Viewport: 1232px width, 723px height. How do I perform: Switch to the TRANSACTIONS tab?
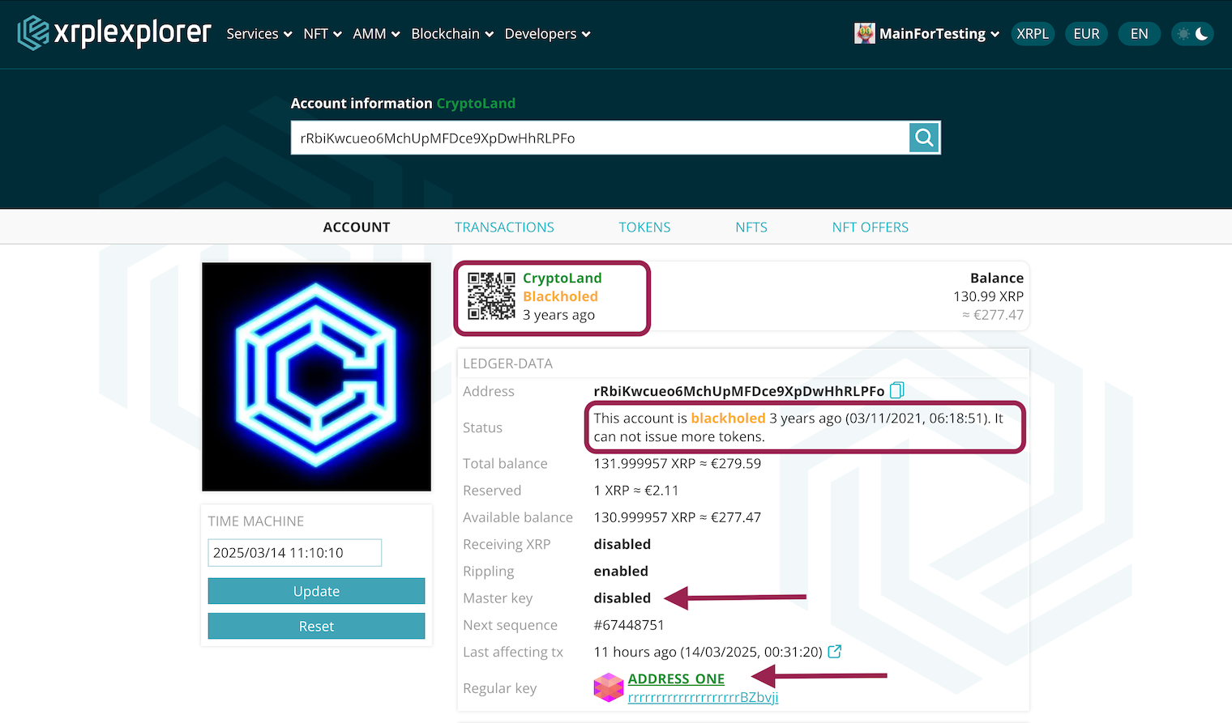(504, 227)
